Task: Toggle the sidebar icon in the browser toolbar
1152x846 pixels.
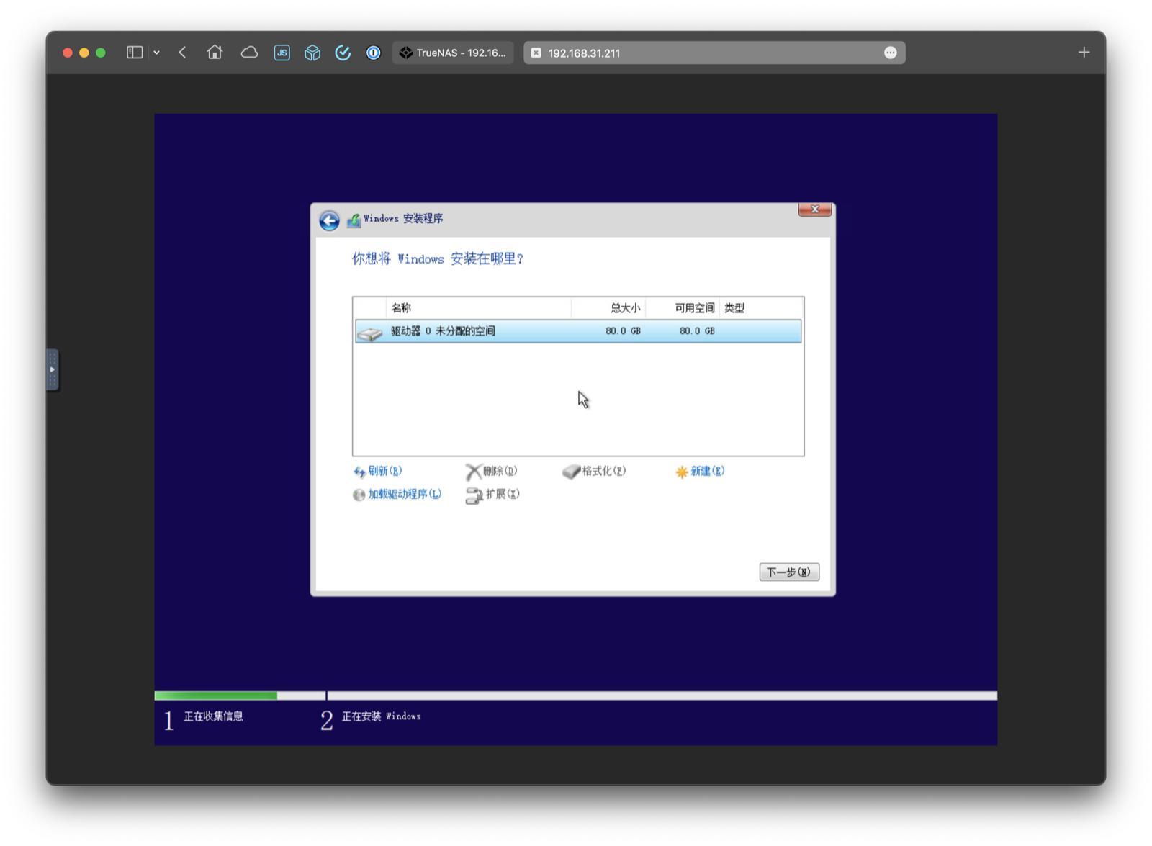Action: point(134,52)
